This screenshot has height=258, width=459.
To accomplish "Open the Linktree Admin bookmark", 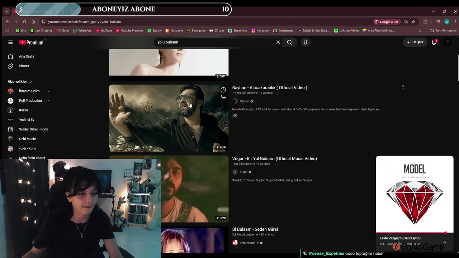I will coord(346,30).
